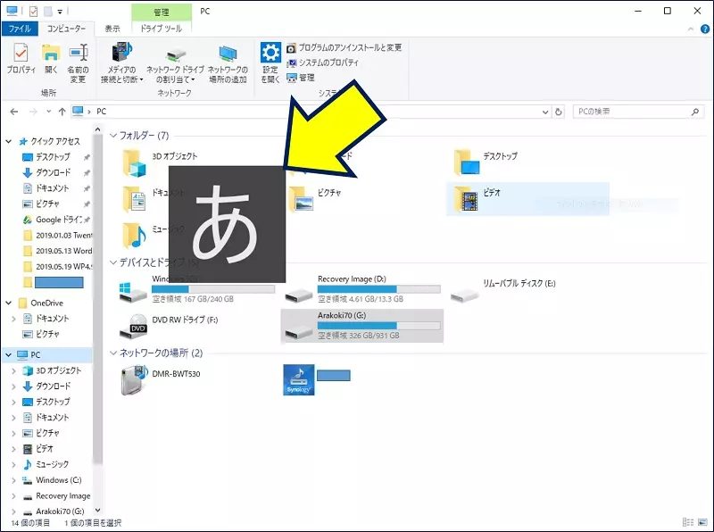The image size is (714, 532).
Task: Click システムのプロパティ in ribbon
Action: [x=323, y=62]
